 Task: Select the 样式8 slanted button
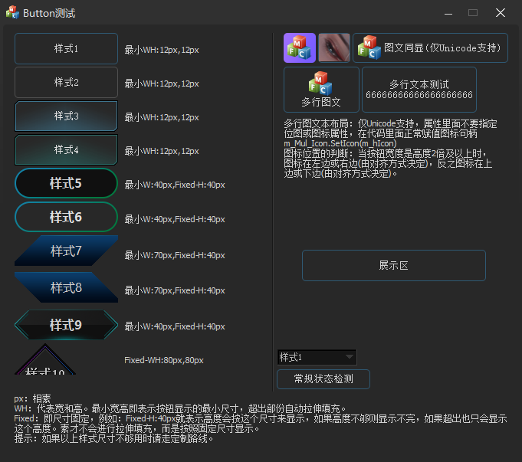point(66,287)
